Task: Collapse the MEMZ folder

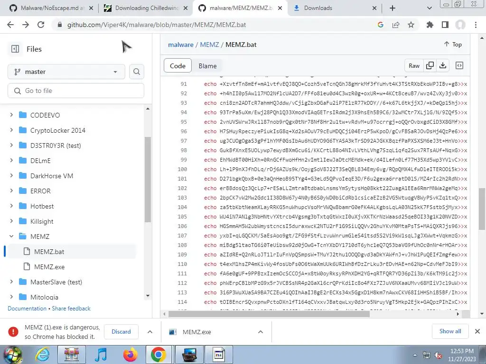Action: [x=11, y=236]
